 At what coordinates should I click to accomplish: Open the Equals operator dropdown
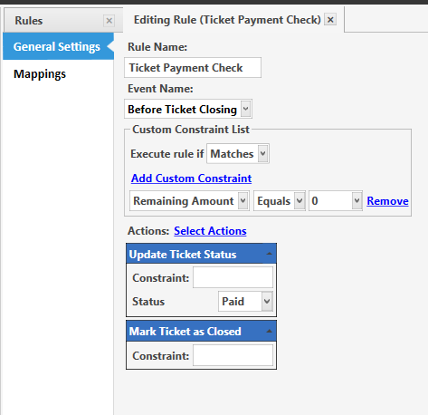[280, 201]
